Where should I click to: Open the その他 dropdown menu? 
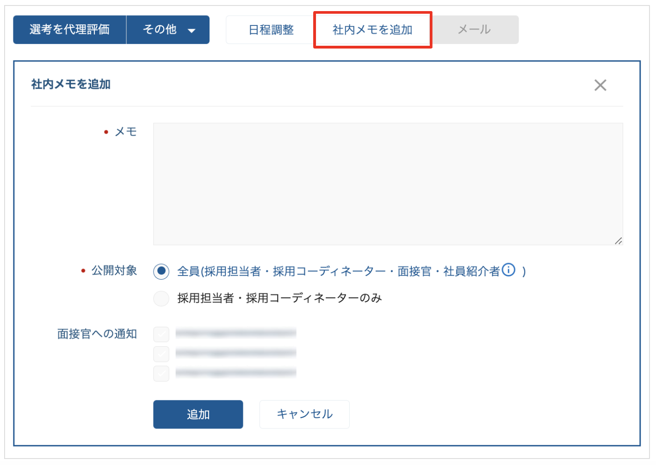pyautogui.click(x=168, y=30)
